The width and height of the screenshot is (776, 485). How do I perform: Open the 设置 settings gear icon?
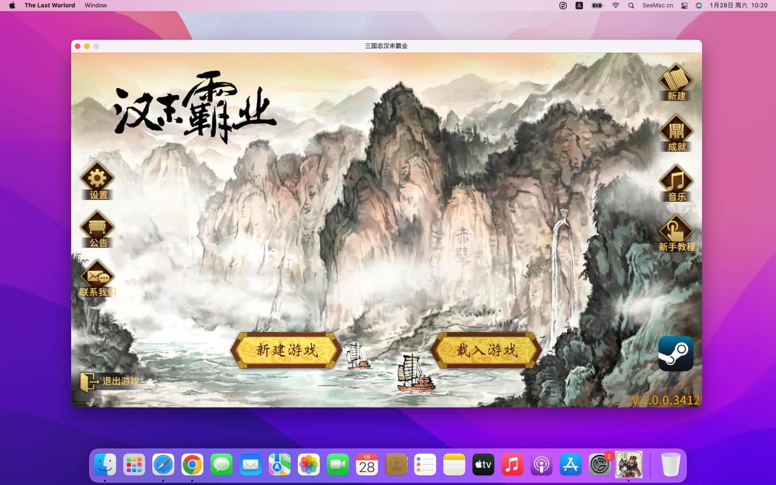[97, 181]
